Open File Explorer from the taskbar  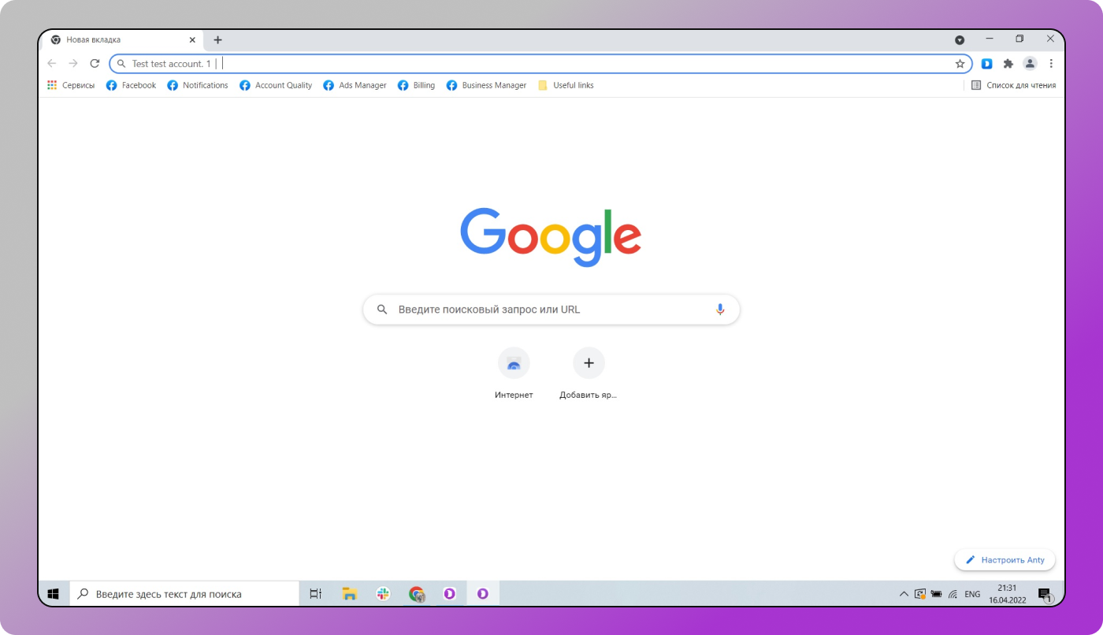coord(350,594)
